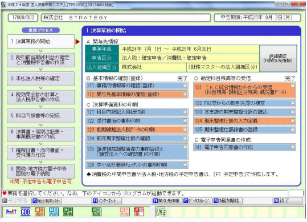Check the box on row 125 譲渡損益調整資産
This screenshot has width=307, height=222.
click(185, 147)
